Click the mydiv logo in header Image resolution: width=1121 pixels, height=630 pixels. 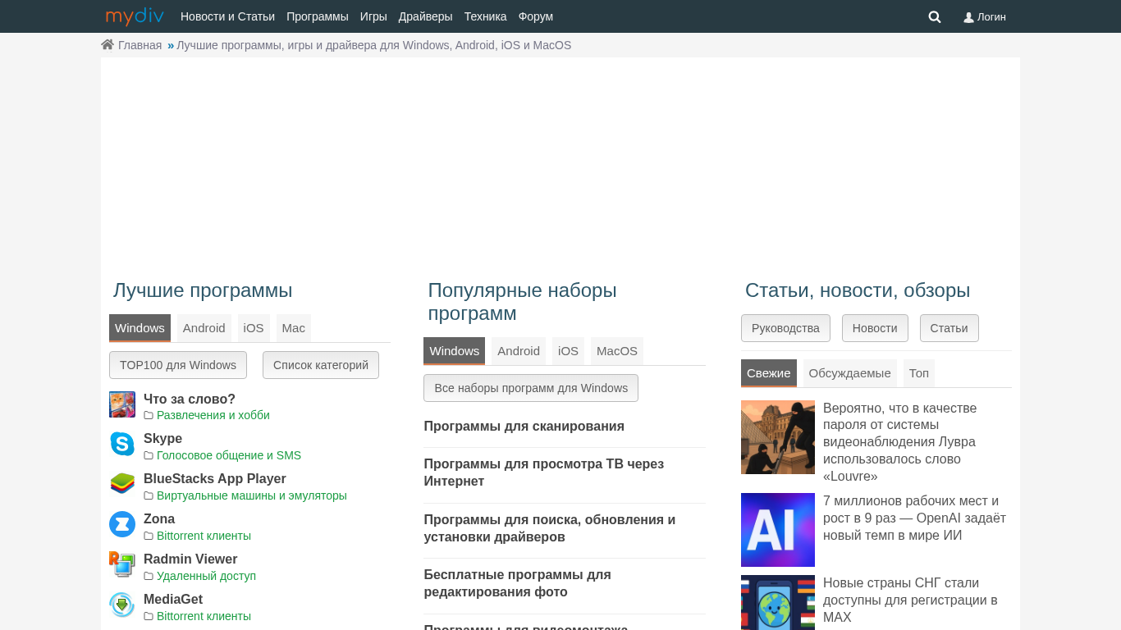coord(135,16)
